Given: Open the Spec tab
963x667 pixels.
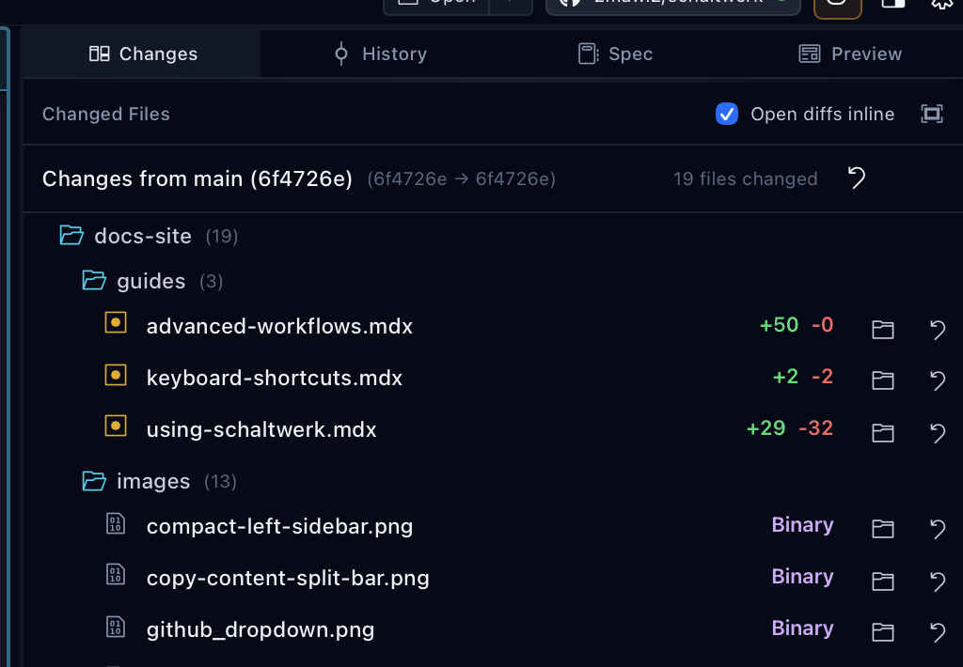Looking at the screenshot, I should pyautogui.click(x=615, y=54).
